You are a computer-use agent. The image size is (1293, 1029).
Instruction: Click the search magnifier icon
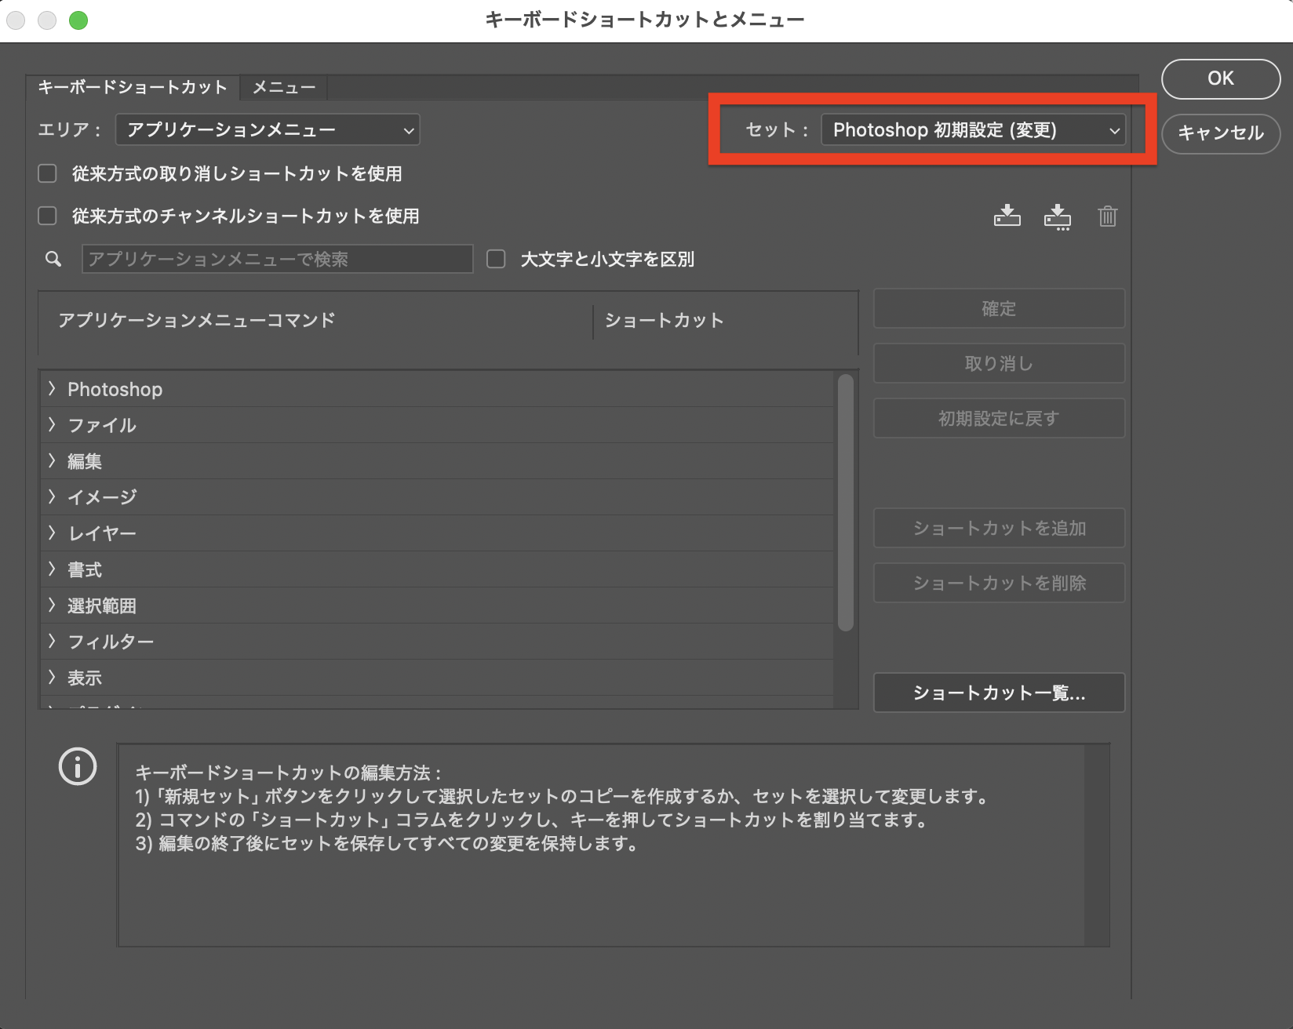[x=52, y=259]
